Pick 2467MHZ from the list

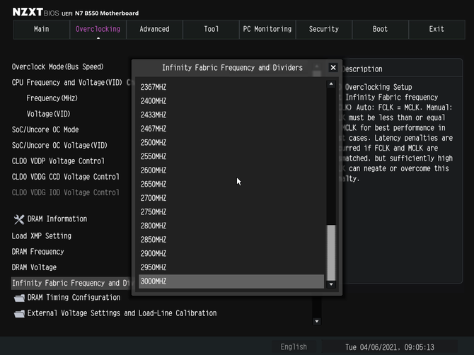point(231,129)
